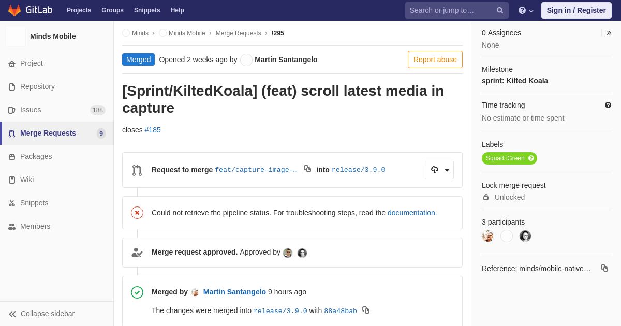Open the Minds Mobile breadcrumb link
Image resolution: width=621 pixels, height=326 pixels.
click(x=187, y=33)
